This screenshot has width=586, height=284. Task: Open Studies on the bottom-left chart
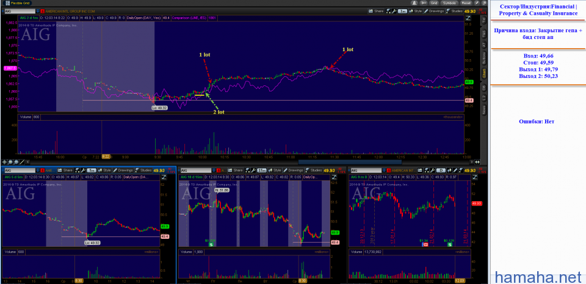pyautogui.click(x=146, y=170)
